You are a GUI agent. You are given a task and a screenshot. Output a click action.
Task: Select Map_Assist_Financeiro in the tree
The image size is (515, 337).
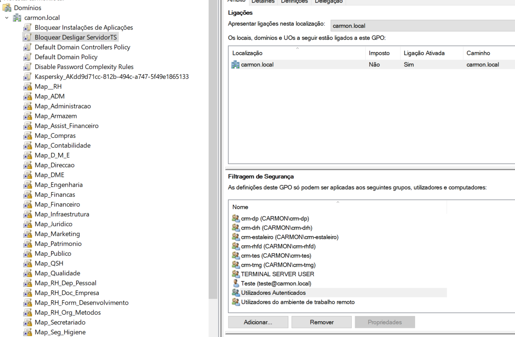[x=66, y=126]
